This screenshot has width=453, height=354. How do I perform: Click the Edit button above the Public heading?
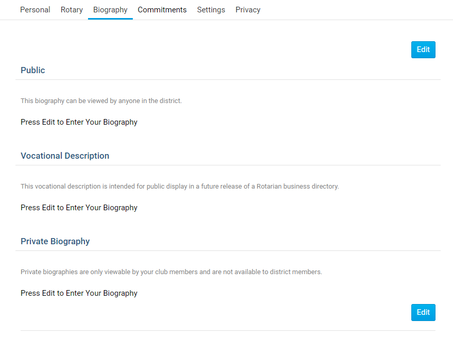pyautogui.click(x=423, y=50)
